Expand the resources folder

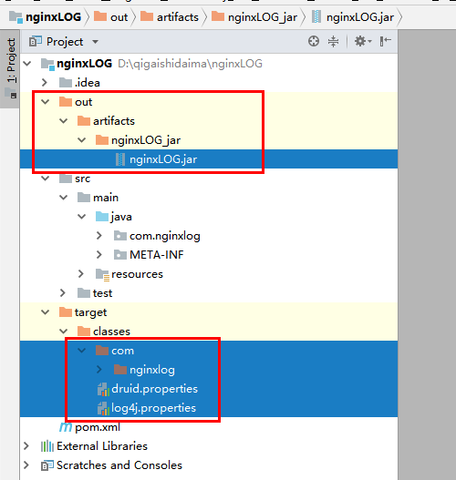[81, 274]
